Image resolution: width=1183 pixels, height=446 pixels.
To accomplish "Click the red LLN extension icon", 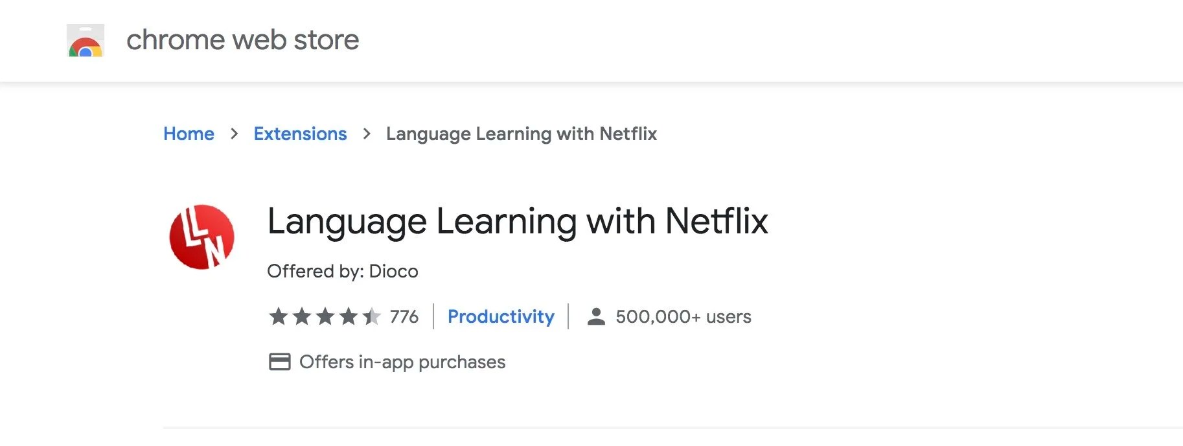I will tap(201, 237).
